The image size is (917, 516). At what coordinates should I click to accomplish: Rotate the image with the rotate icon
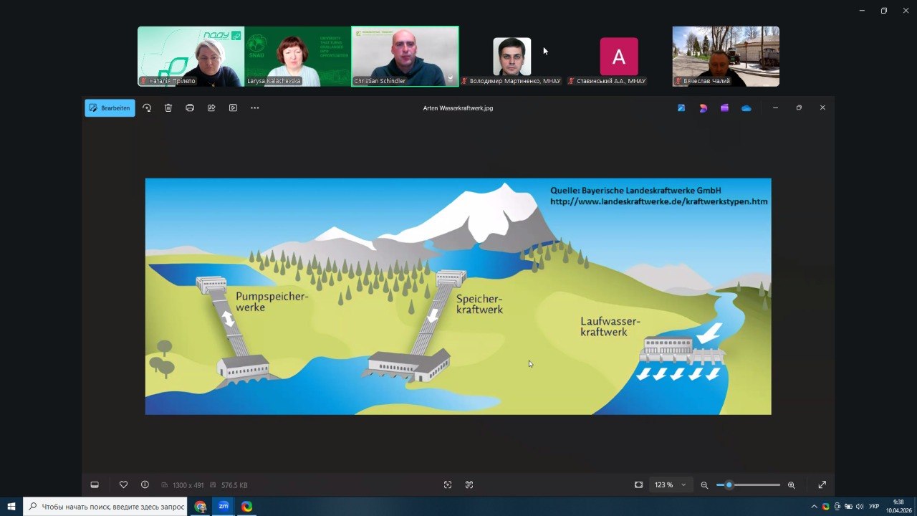click(147, 108)
